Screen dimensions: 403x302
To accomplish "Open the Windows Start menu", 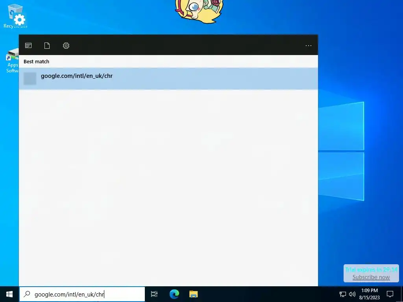I will [x=9, y=294].
